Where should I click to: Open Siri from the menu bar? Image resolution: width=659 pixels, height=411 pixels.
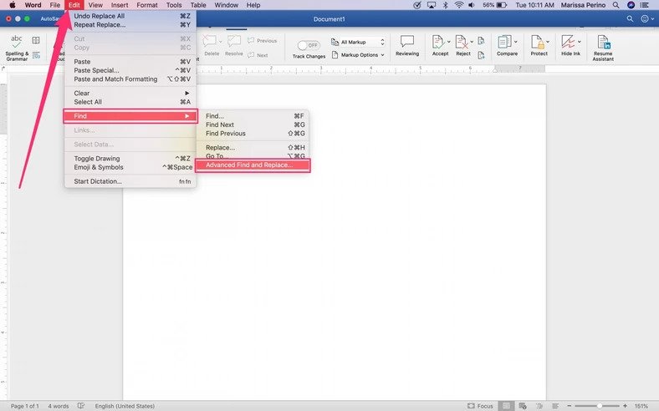pos(631,5)
